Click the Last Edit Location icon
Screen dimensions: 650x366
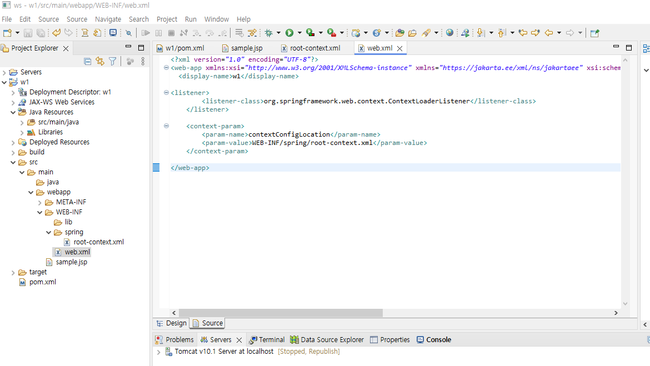coord(523,33)
